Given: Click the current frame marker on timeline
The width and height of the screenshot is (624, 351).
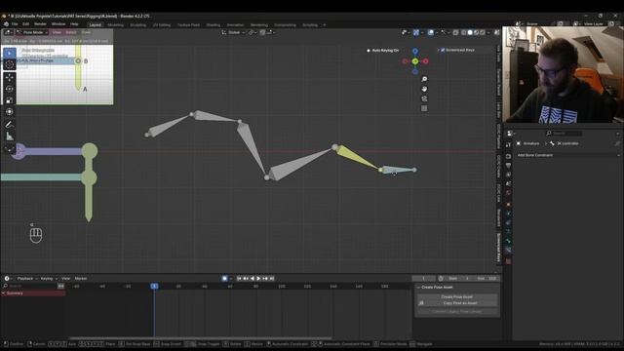Looking at the screenshot, I should coord(154,286).
